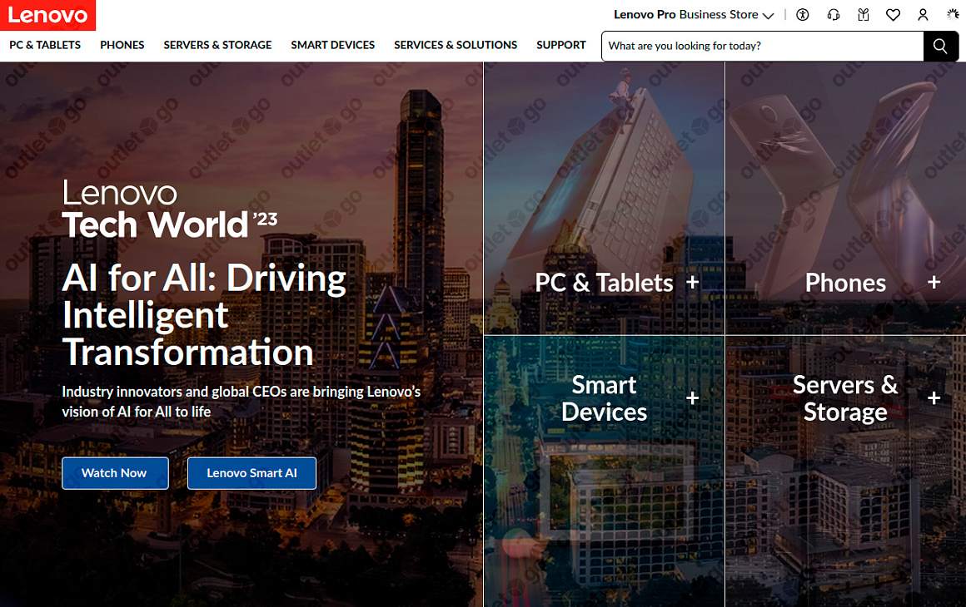Image resolution: width=966 pixels, height=607 pixels.
Task: Open the user account icon
Action: [x=922, y=15]
